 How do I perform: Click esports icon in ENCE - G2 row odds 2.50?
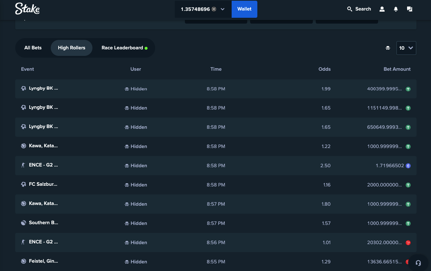coord(23,165)
